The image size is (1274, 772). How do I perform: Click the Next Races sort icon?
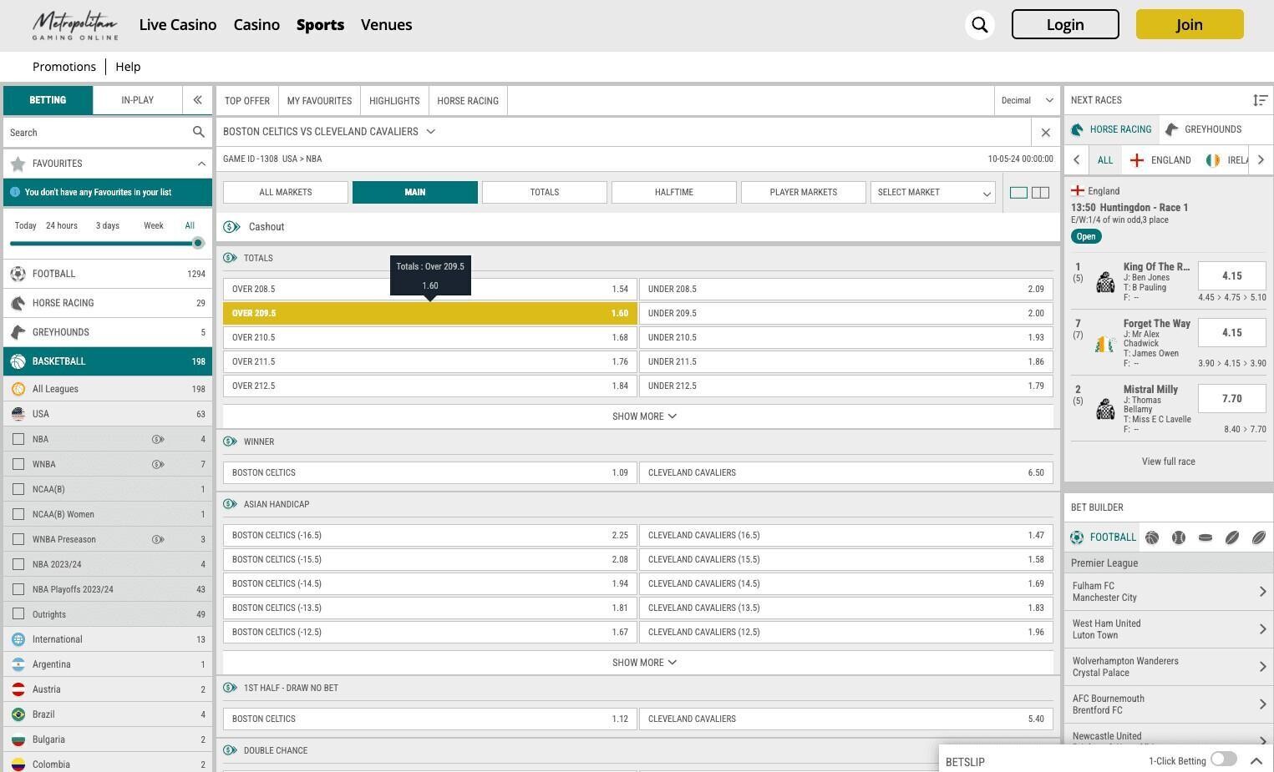(1260, 100)
